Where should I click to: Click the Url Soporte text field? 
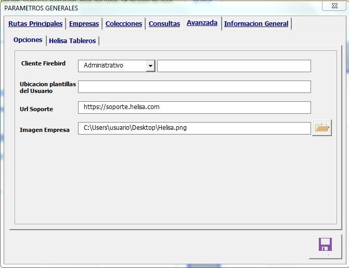(194, 107)
